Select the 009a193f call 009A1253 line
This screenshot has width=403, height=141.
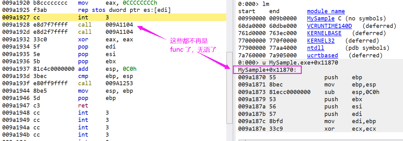point(114,83)
